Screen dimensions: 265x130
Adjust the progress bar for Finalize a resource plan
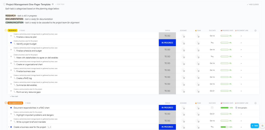(x=224, y=36)
